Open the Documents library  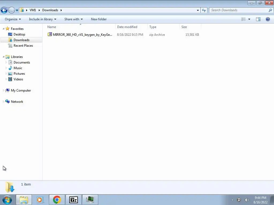[x=22, y=62]
